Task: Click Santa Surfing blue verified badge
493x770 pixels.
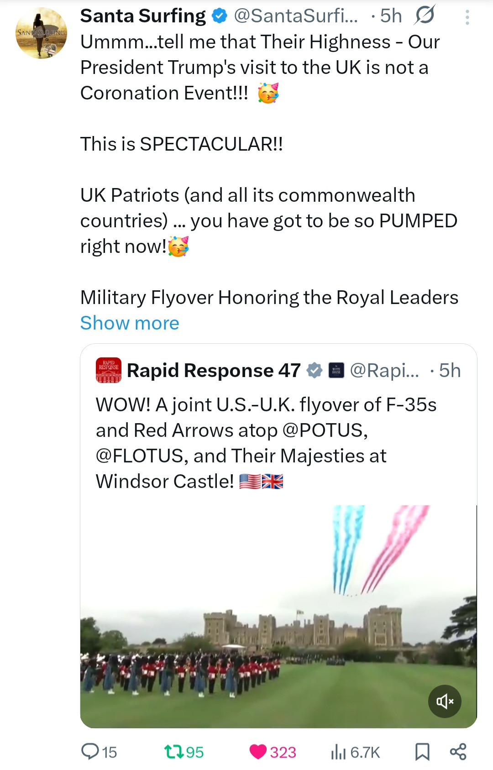Action: (x=220, y=16)
